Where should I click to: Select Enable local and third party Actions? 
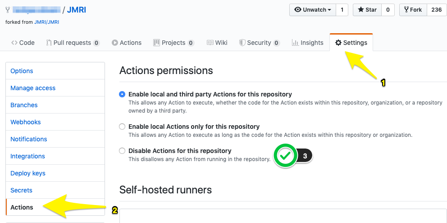click(122, 94)
